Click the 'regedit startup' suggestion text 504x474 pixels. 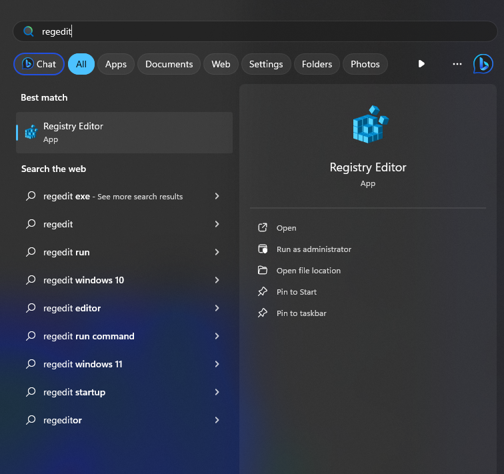(74, 393)
